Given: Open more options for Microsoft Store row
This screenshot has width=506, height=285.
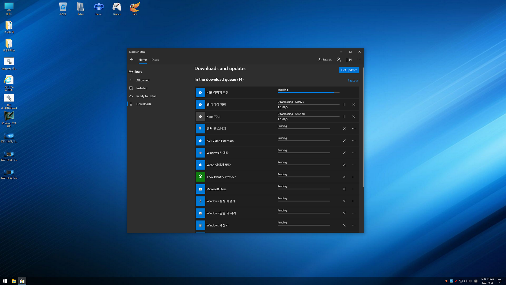Looking at the screenshot, I should 354,189.
